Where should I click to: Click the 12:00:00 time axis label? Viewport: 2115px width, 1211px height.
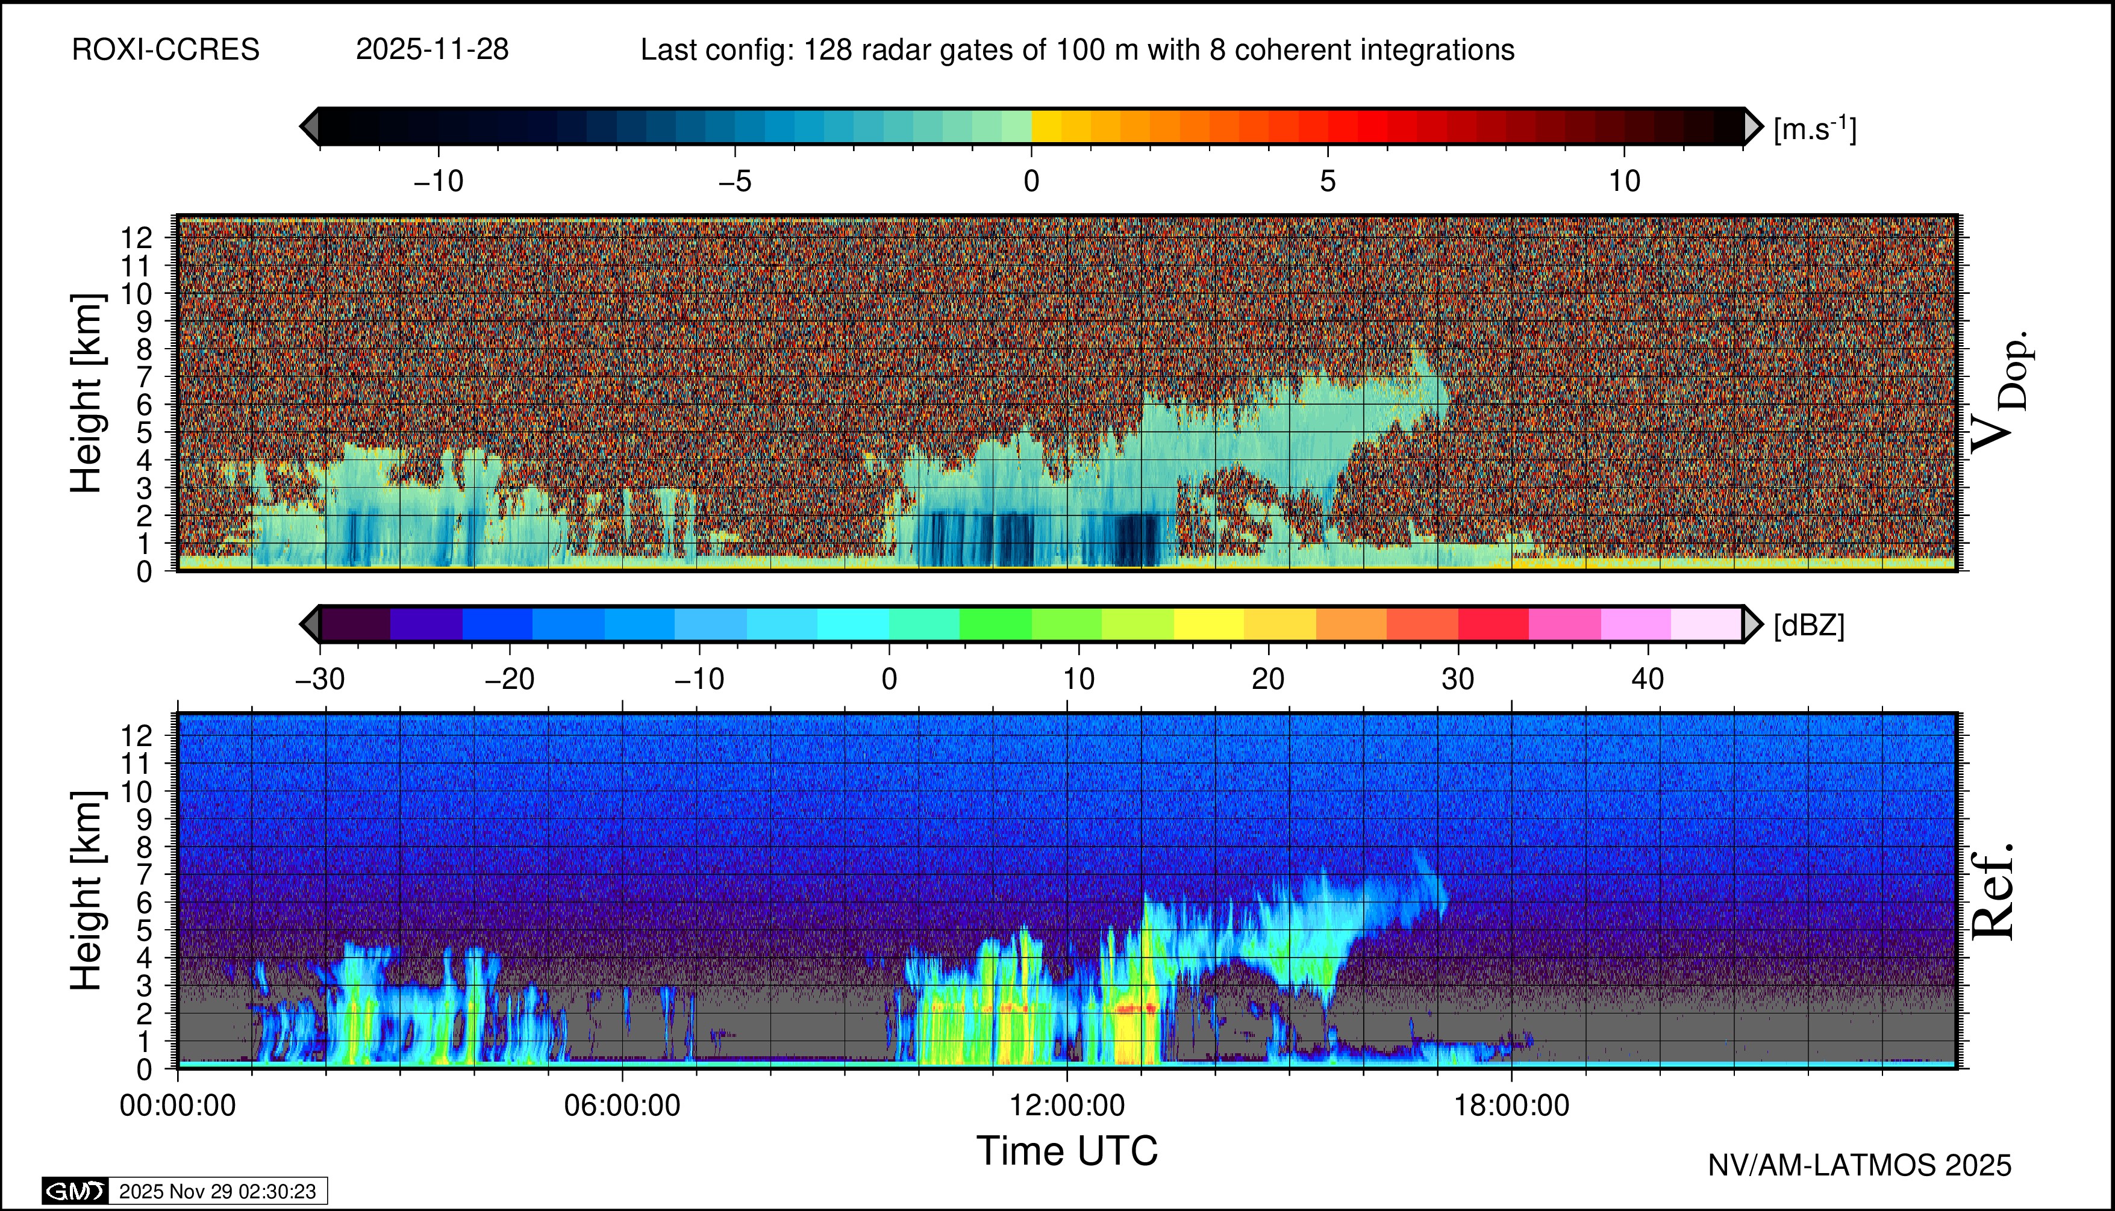[x=1067, y=1106]
